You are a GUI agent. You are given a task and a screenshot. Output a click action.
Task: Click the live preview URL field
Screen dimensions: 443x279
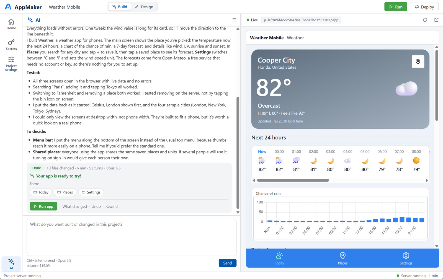[x=301, y=20]
